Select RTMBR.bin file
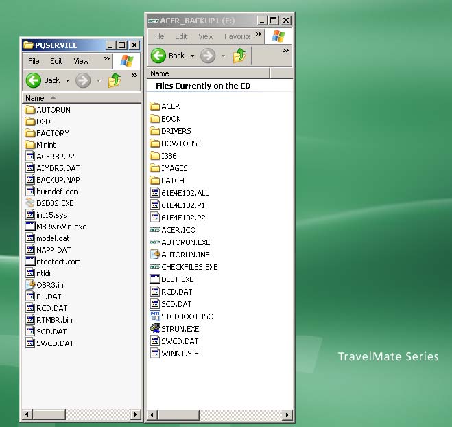This screenshot has height=427, width=452. click(x=49, y=320)
